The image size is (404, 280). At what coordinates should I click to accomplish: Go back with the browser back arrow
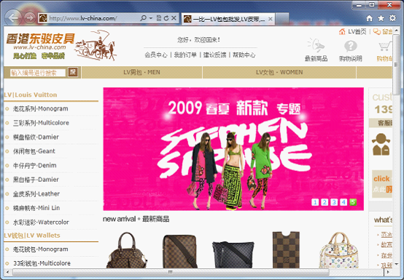click(x=13, y=17)
